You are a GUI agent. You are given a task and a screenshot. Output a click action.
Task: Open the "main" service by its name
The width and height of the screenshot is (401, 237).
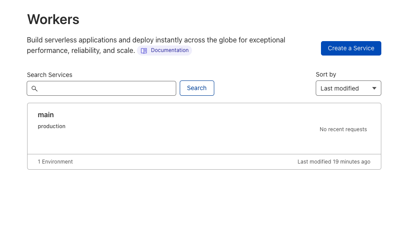pyautogui.click(x=46, y=115)
